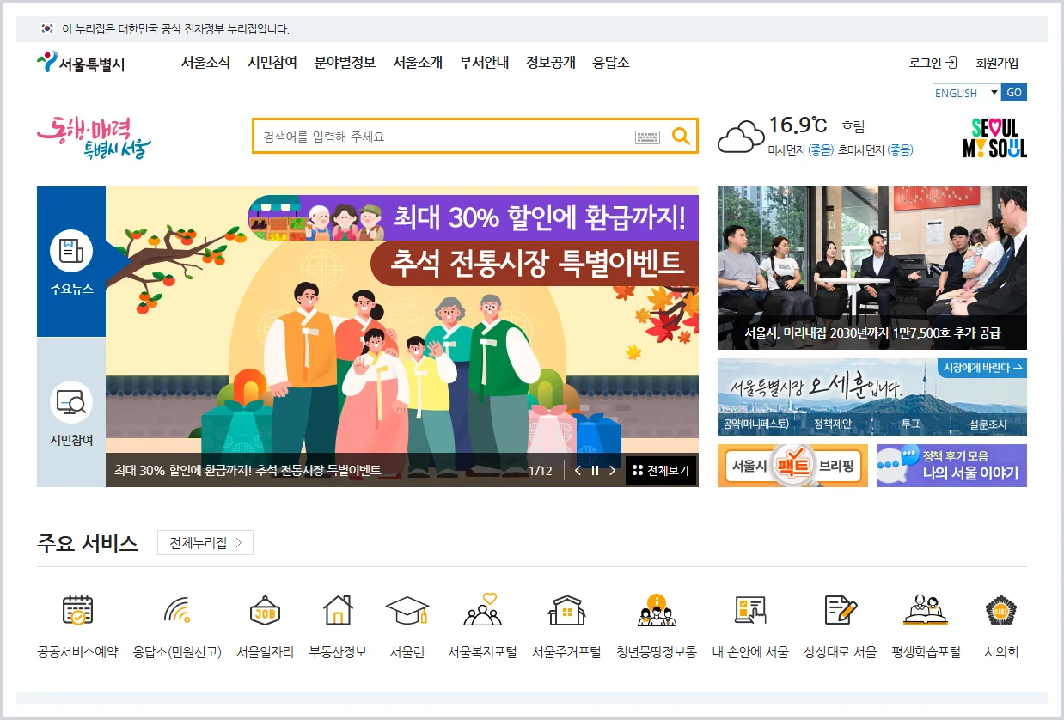Click the 정책제안 link
The height and width of the screenshot is (720, 1064).
[x=833, y=424]
